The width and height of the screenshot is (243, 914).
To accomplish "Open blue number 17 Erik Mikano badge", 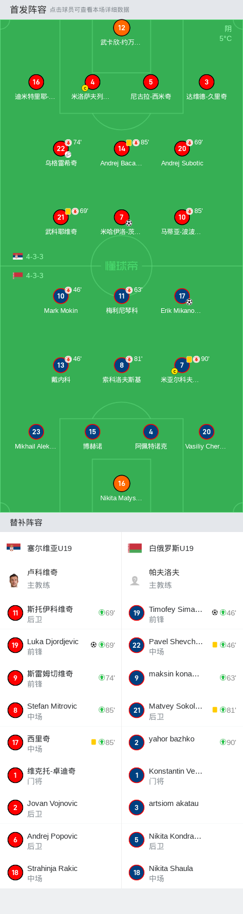I will click(x=182, y=296).
